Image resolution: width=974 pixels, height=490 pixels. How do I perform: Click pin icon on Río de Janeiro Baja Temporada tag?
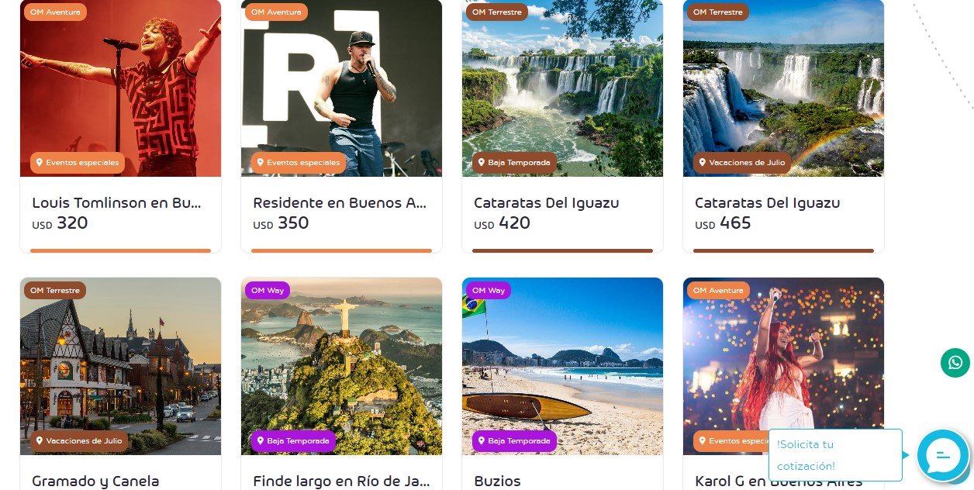tap(260, 441)
